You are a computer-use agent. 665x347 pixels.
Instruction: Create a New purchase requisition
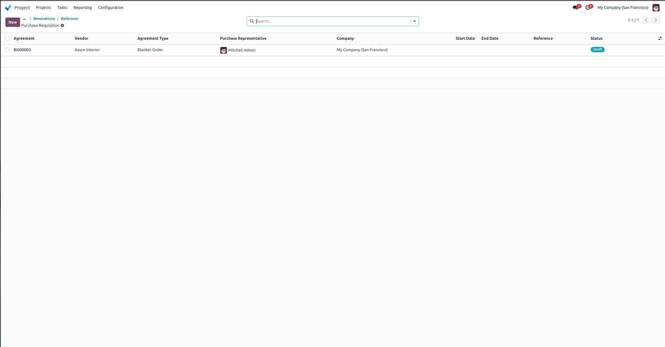coord(13,22)
